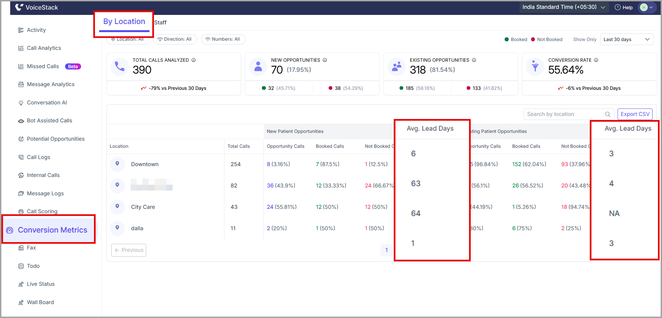Viewport: 662px width, 318px height.
Task: Click the Downtown location pin icon
Action: click(x=117, y=164)
